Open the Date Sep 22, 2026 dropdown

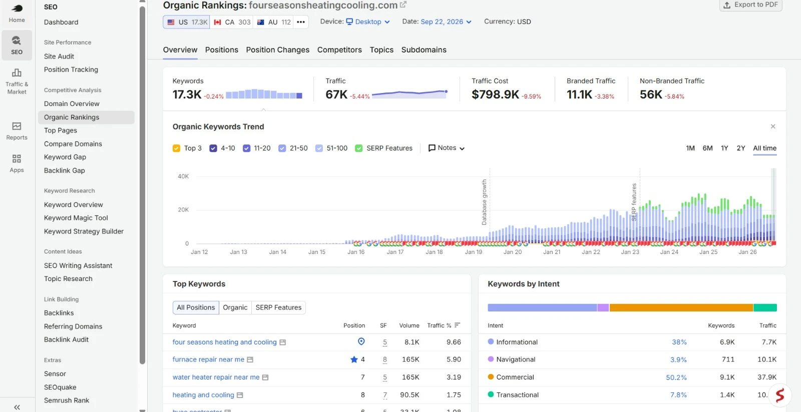(446, 21)
